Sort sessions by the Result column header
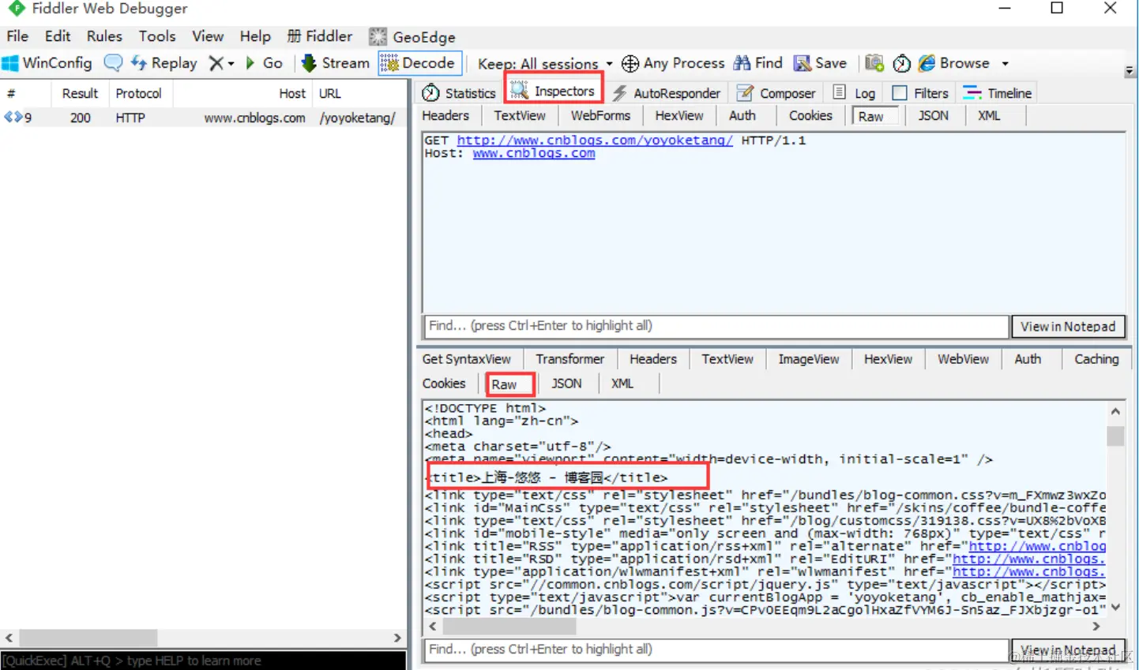Image resolution: width=1139 pixels, height=670 pixels. point(80,93)
